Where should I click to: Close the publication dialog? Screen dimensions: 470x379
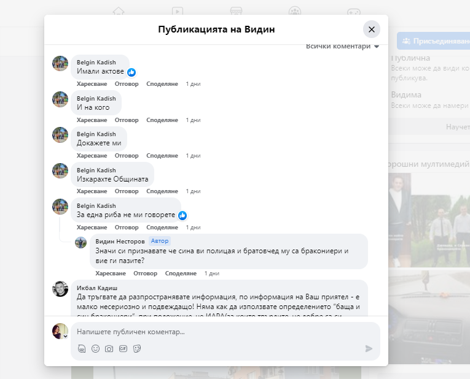371,29
